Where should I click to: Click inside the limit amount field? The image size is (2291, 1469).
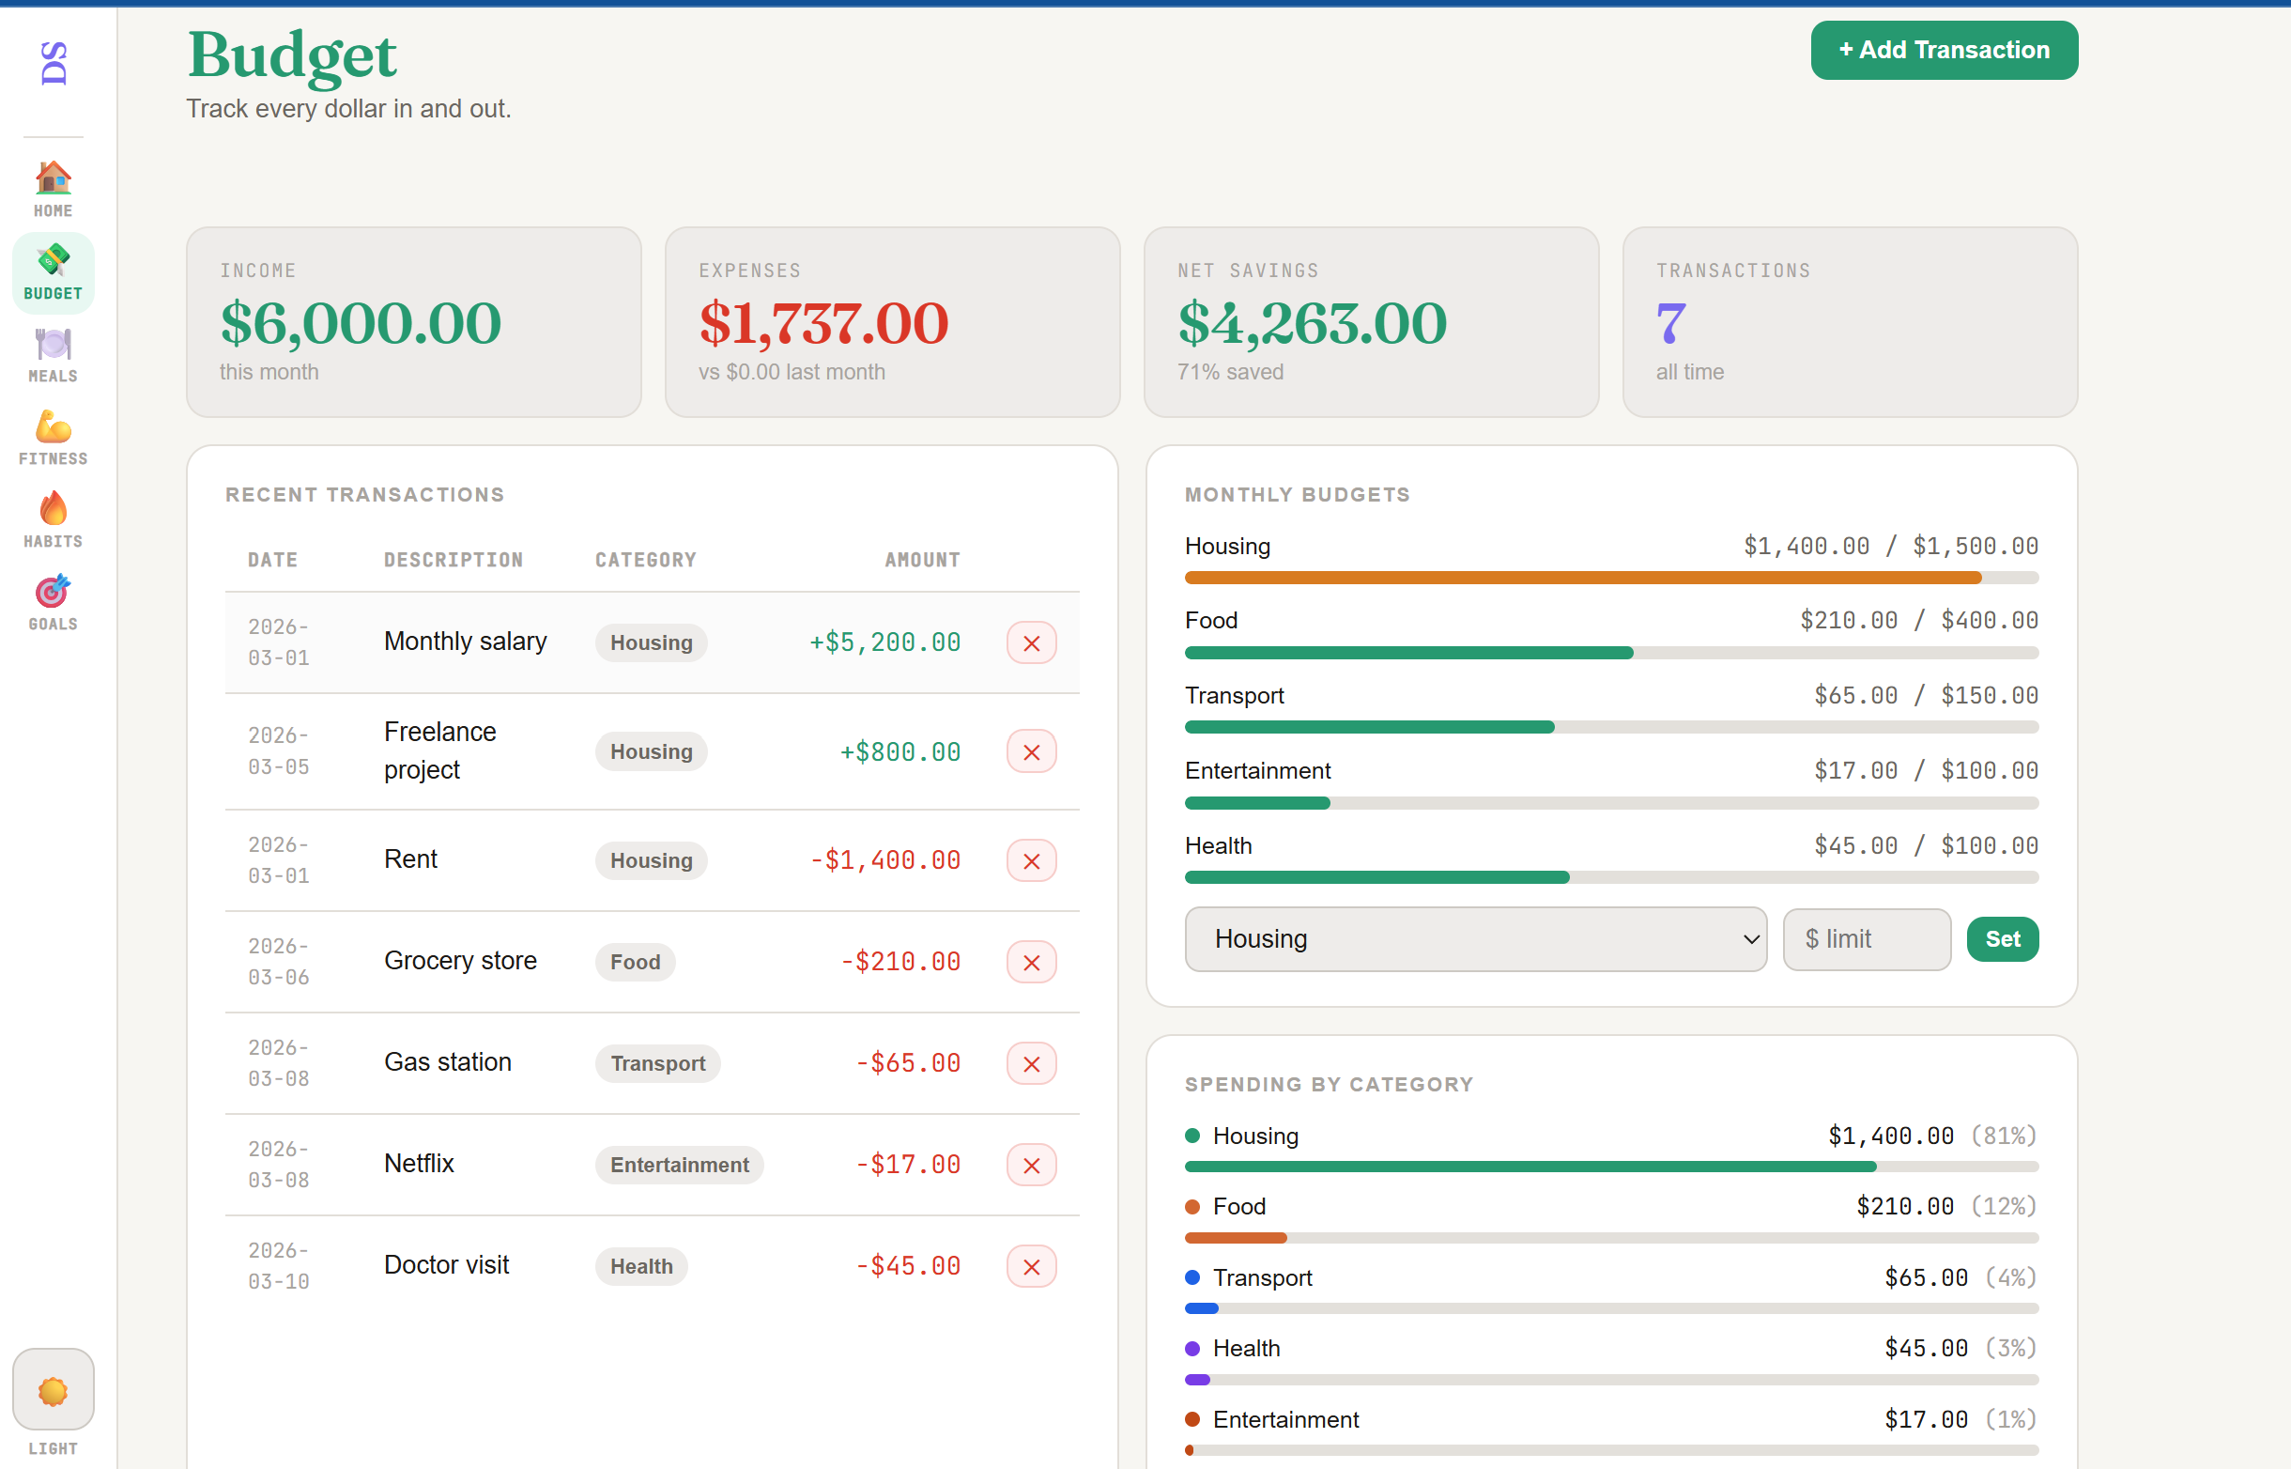click(x=1866, y=938)
